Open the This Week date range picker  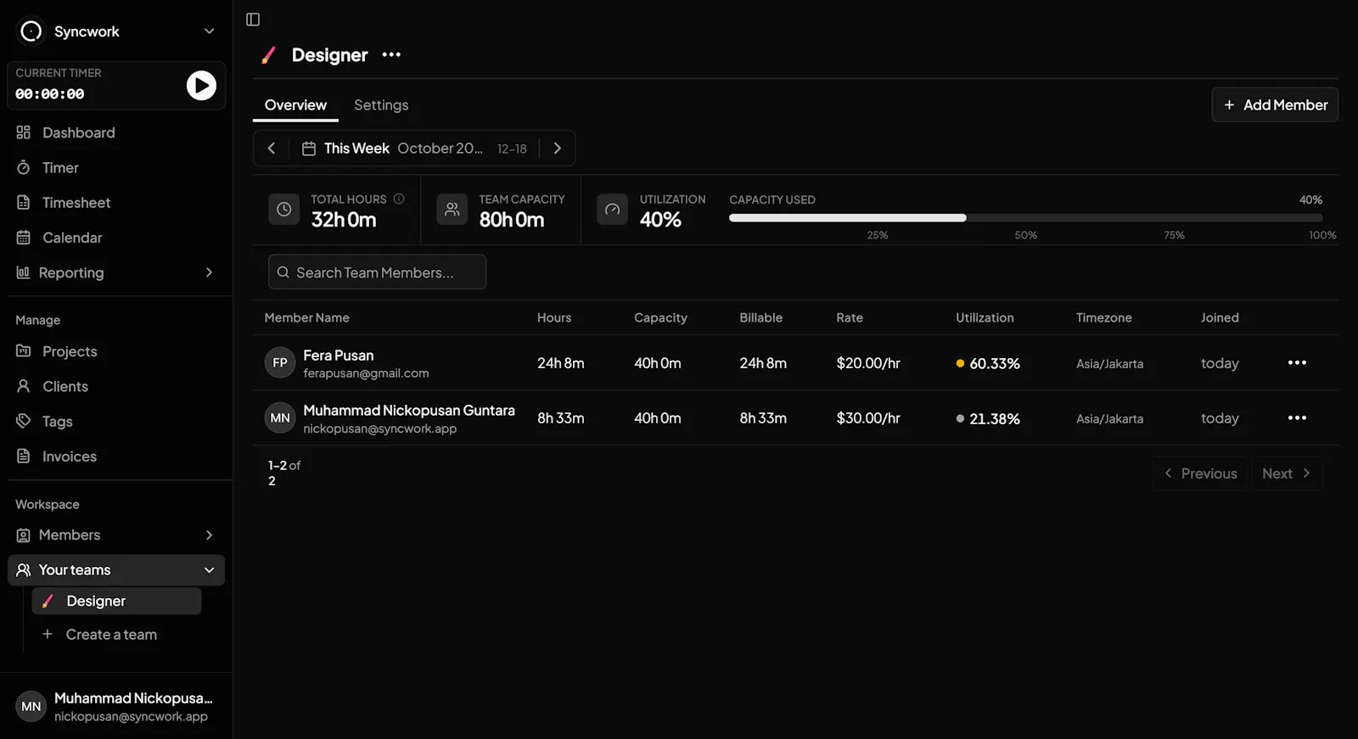[414, 148]
